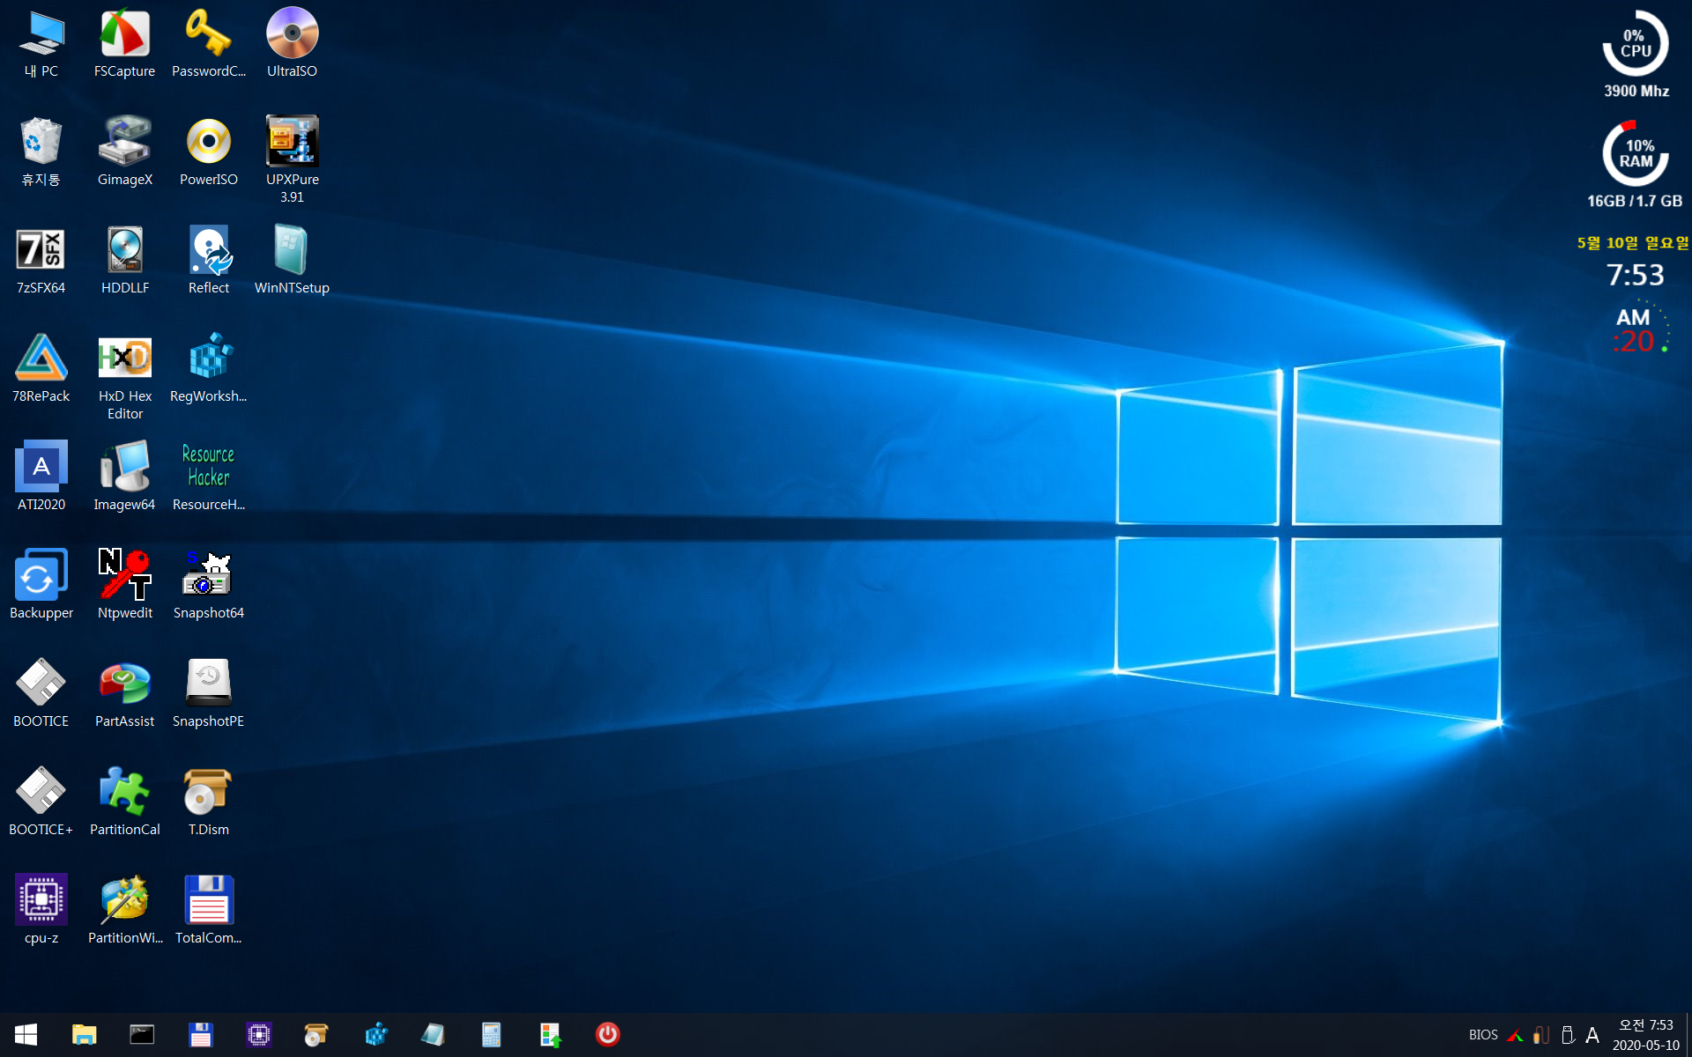This screenshot has width=1692, height=1057.
Task: Click the red power taskbar button
Action: (608, 1034)
